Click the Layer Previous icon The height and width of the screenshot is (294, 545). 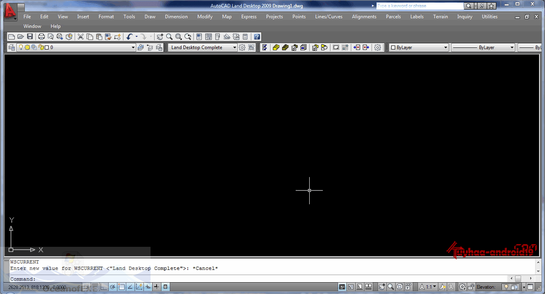coord(150,47)
